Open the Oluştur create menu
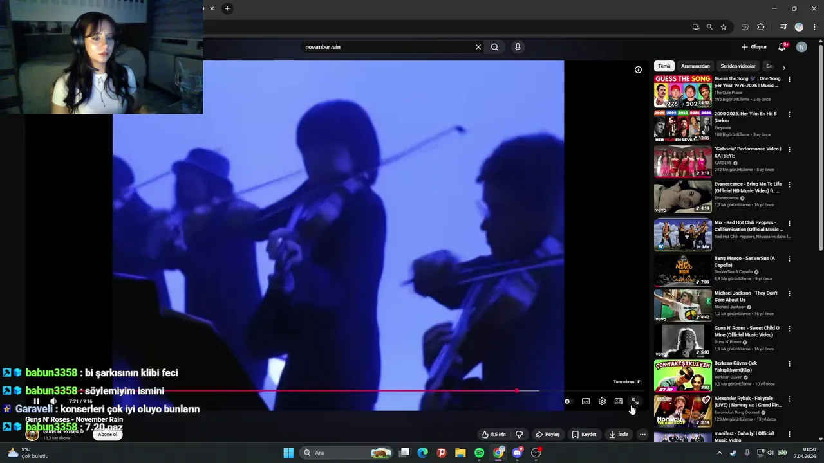The height and width of the screenshot is (463, 824). pyautogui.click(x=754, y=47)
